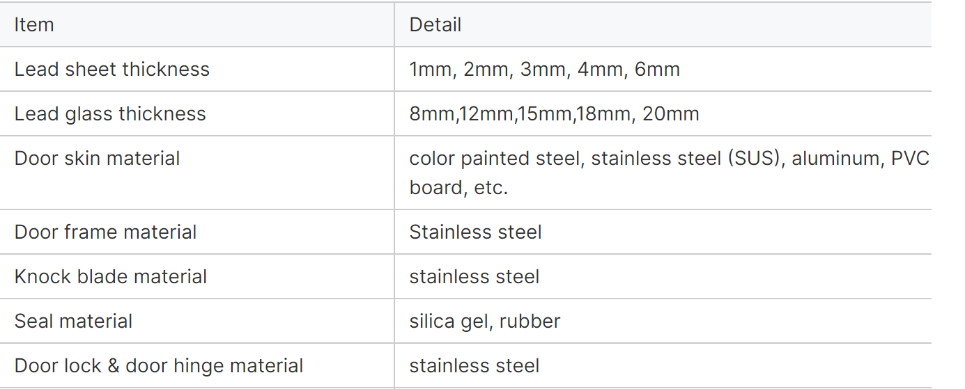This screenshot has width=965, height=389.
Task: Click the lead glass thickness values cell
Action: 554,114
